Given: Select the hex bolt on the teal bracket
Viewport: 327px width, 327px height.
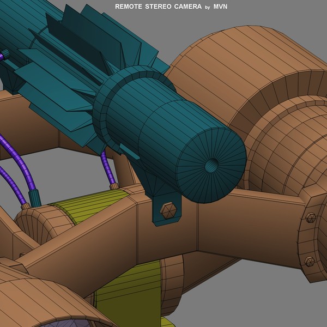Looking at the screenshot, I should point(168,210).
